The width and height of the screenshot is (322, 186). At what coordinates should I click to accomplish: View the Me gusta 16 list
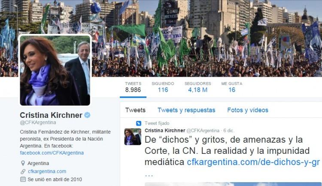pyautogui.click(x=232, y=87)
